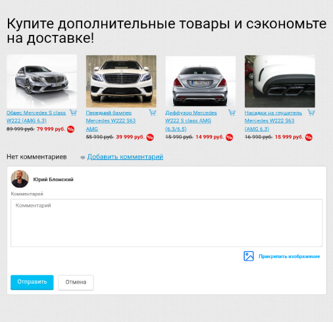Click the attach image picture icon
The width and height of the screenshot is (333, 322).
point(249,256)
